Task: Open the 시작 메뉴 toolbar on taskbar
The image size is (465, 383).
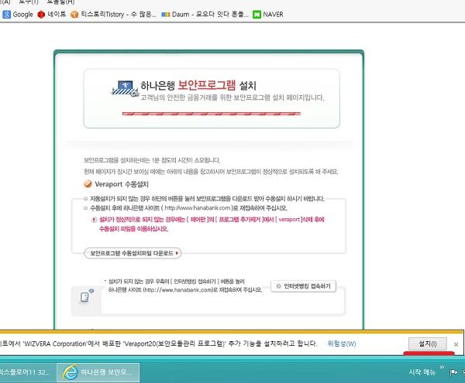Action: click(x=422, y=372)
